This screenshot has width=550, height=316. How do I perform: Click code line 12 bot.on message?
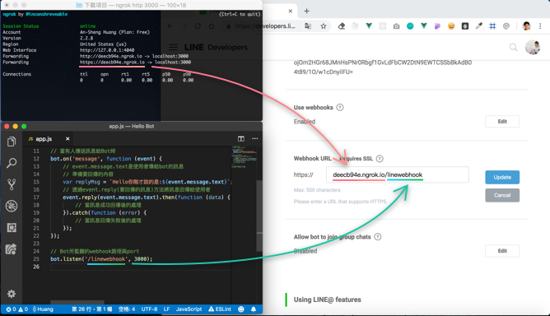click(106, 159)
